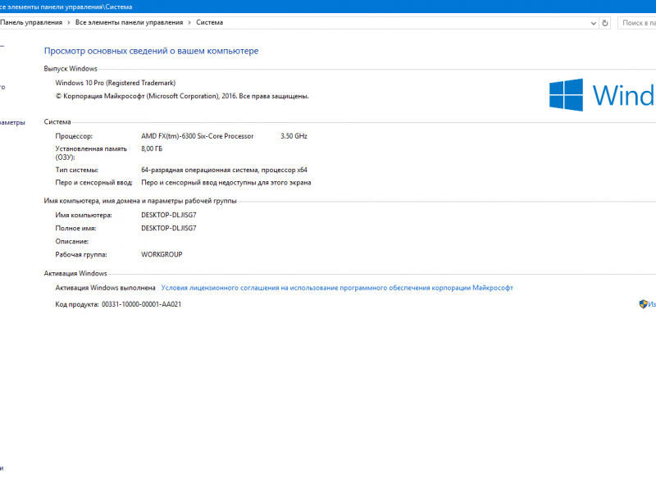
Task: Click the Microsoft Corporation 2016 copyright line
Action: [x=182, y=96]
